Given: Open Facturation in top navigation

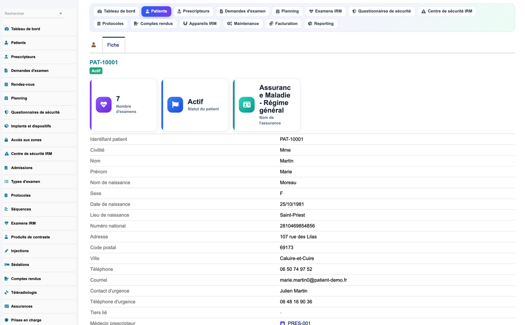Looking at the screenshot, I should pyautogui.click(x=283, y=24).
